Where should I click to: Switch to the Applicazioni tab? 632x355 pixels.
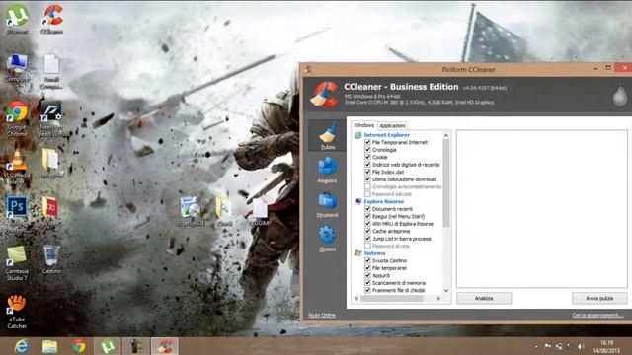pos(392,126)
